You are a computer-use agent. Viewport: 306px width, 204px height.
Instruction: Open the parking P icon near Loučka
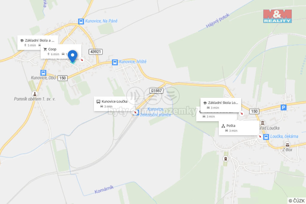[x=284, y=107]
